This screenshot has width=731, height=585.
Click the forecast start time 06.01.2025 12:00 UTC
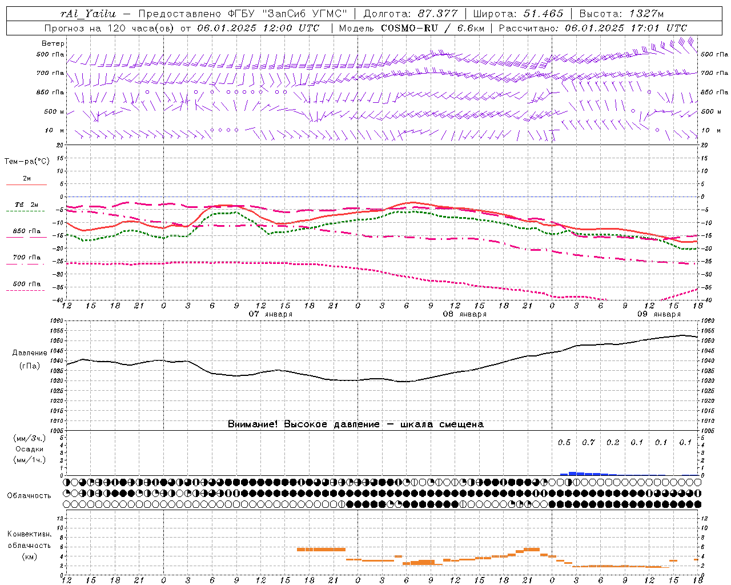click(x=258, y=28)
